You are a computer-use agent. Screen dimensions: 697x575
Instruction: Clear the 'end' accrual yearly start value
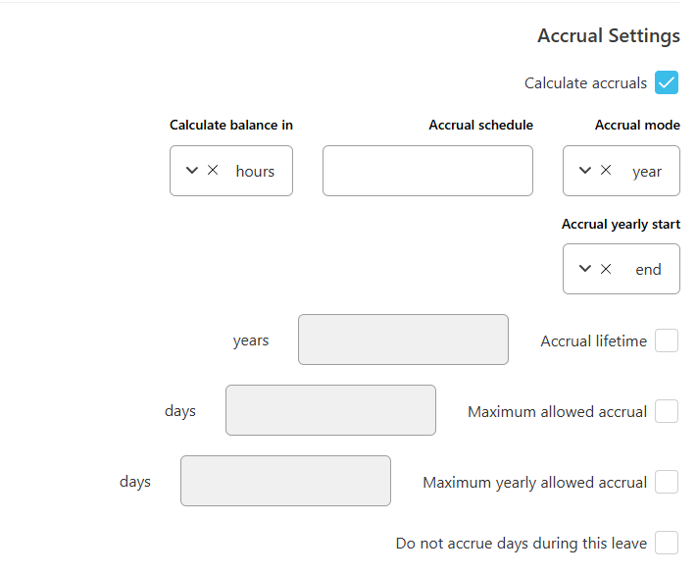click(606, 269)
